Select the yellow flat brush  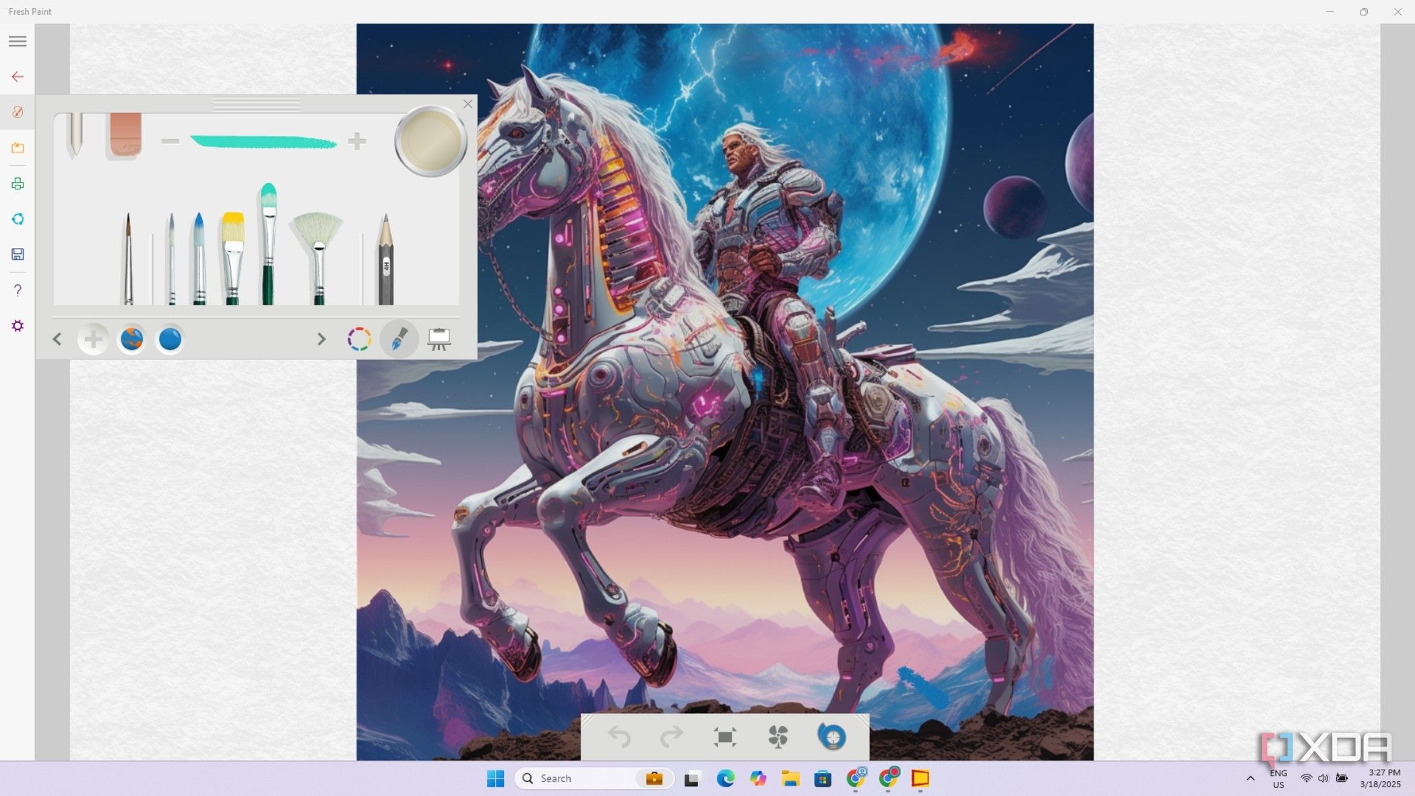point(232,259)
